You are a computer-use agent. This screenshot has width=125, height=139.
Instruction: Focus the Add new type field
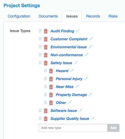[73, 128]
